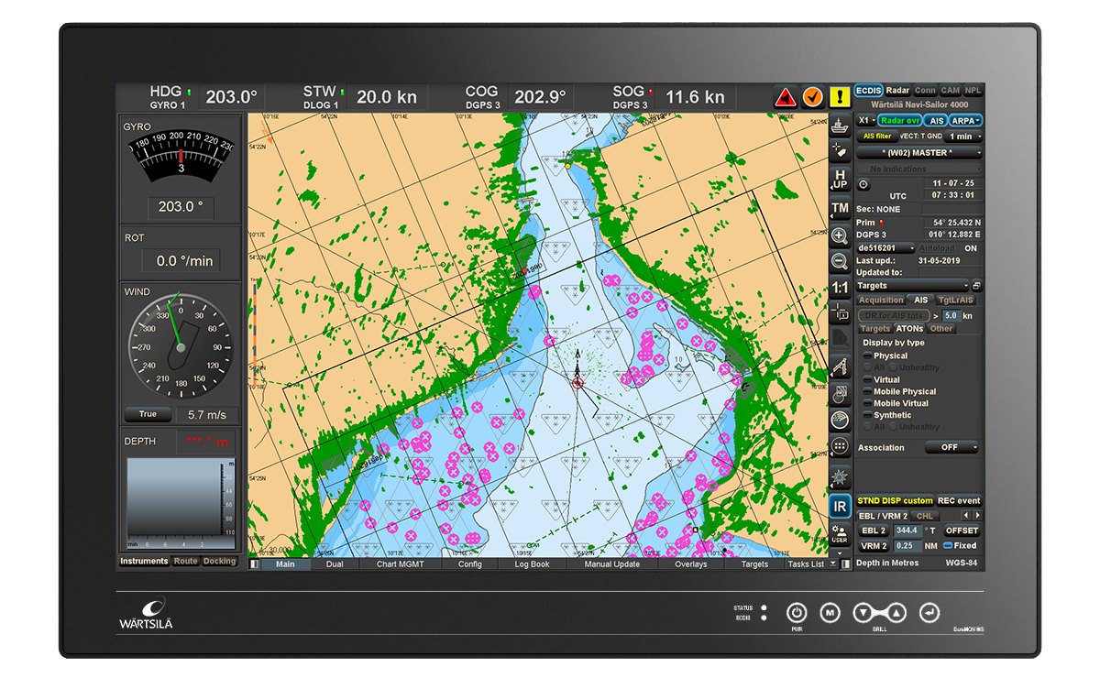Adjust brightness with the sun icon

point(840,478)
